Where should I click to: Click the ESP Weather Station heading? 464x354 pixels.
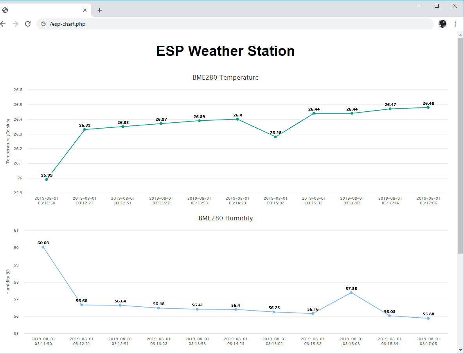[x=226, y=51]
